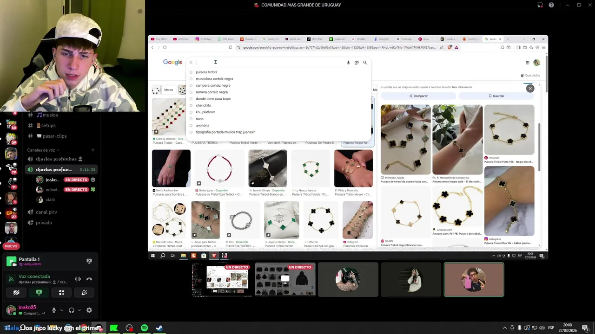Select voice channel showing 2:16:38 timer
The height and width of the screenshot is (334, 595).
(61, 170)
